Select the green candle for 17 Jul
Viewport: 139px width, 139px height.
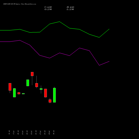14,93
